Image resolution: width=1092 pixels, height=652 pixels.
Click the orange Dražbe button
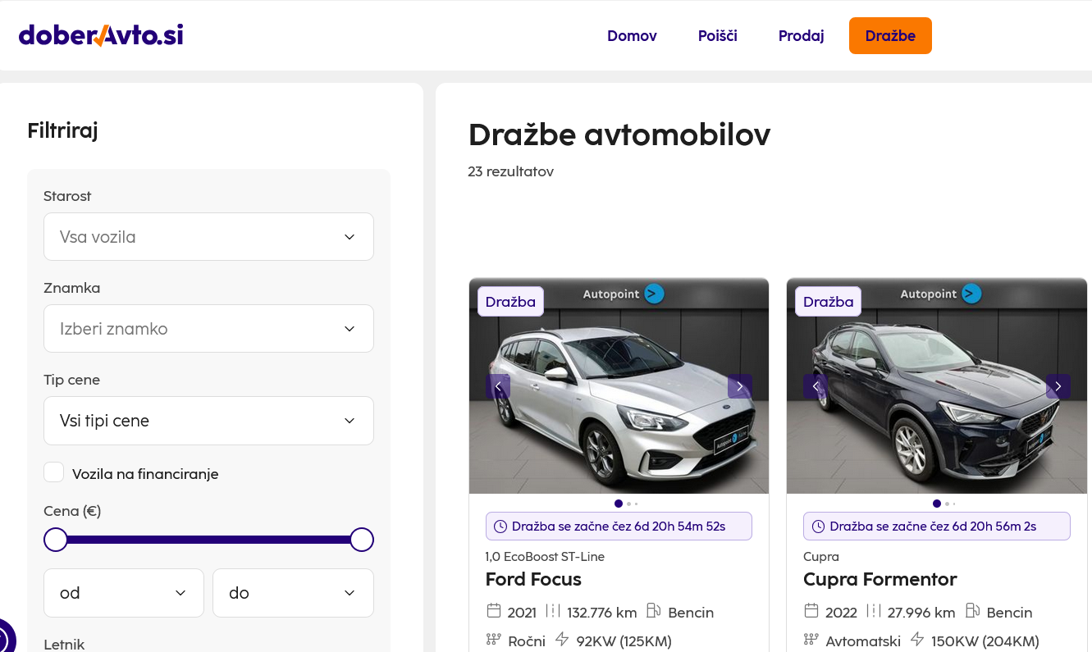[x=890, y=36]
